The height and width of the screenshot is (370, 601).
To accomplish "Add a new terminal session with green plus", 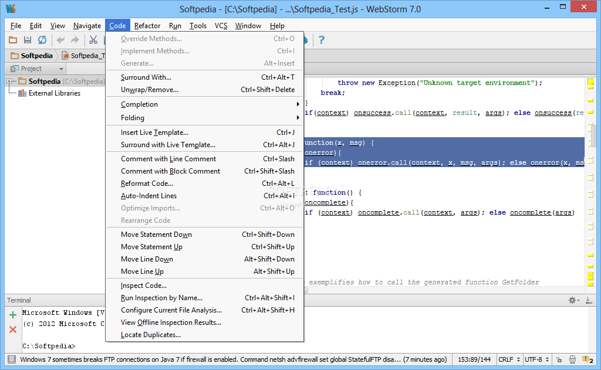I will click(13, 315).
